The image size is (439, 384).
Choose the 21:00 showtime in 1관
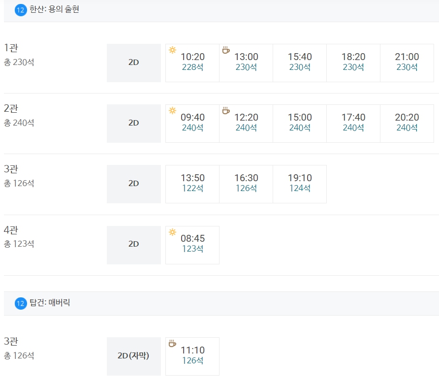pyautogui.click(x=407, y=63)
